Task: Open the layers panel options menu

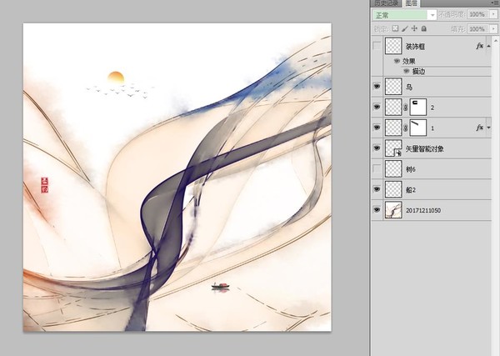Action: (495, 3)
